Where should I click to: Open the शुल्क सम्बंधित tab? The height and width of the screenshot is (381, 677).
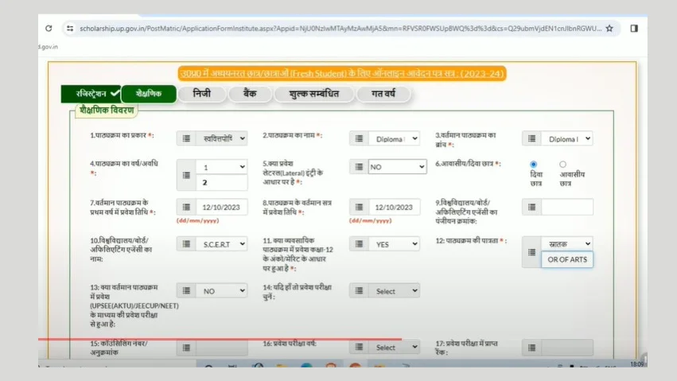[x=314, y=94]
